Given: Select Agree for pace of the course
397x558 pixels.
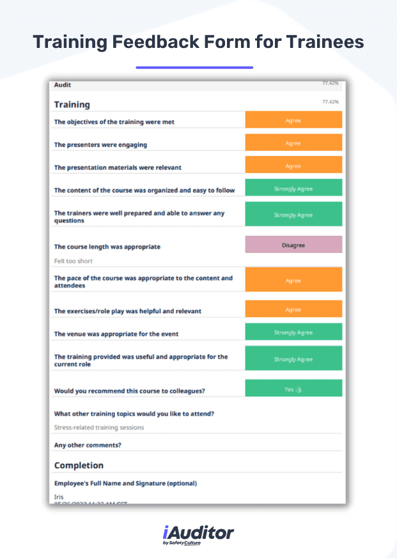Looking at the screenshot, I should click(x=293, y=279).
